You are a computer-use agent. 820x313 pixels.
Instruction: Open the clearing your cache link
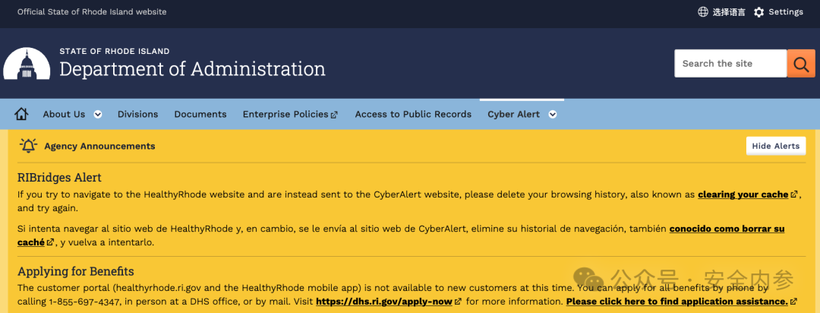tap(743, 194)
